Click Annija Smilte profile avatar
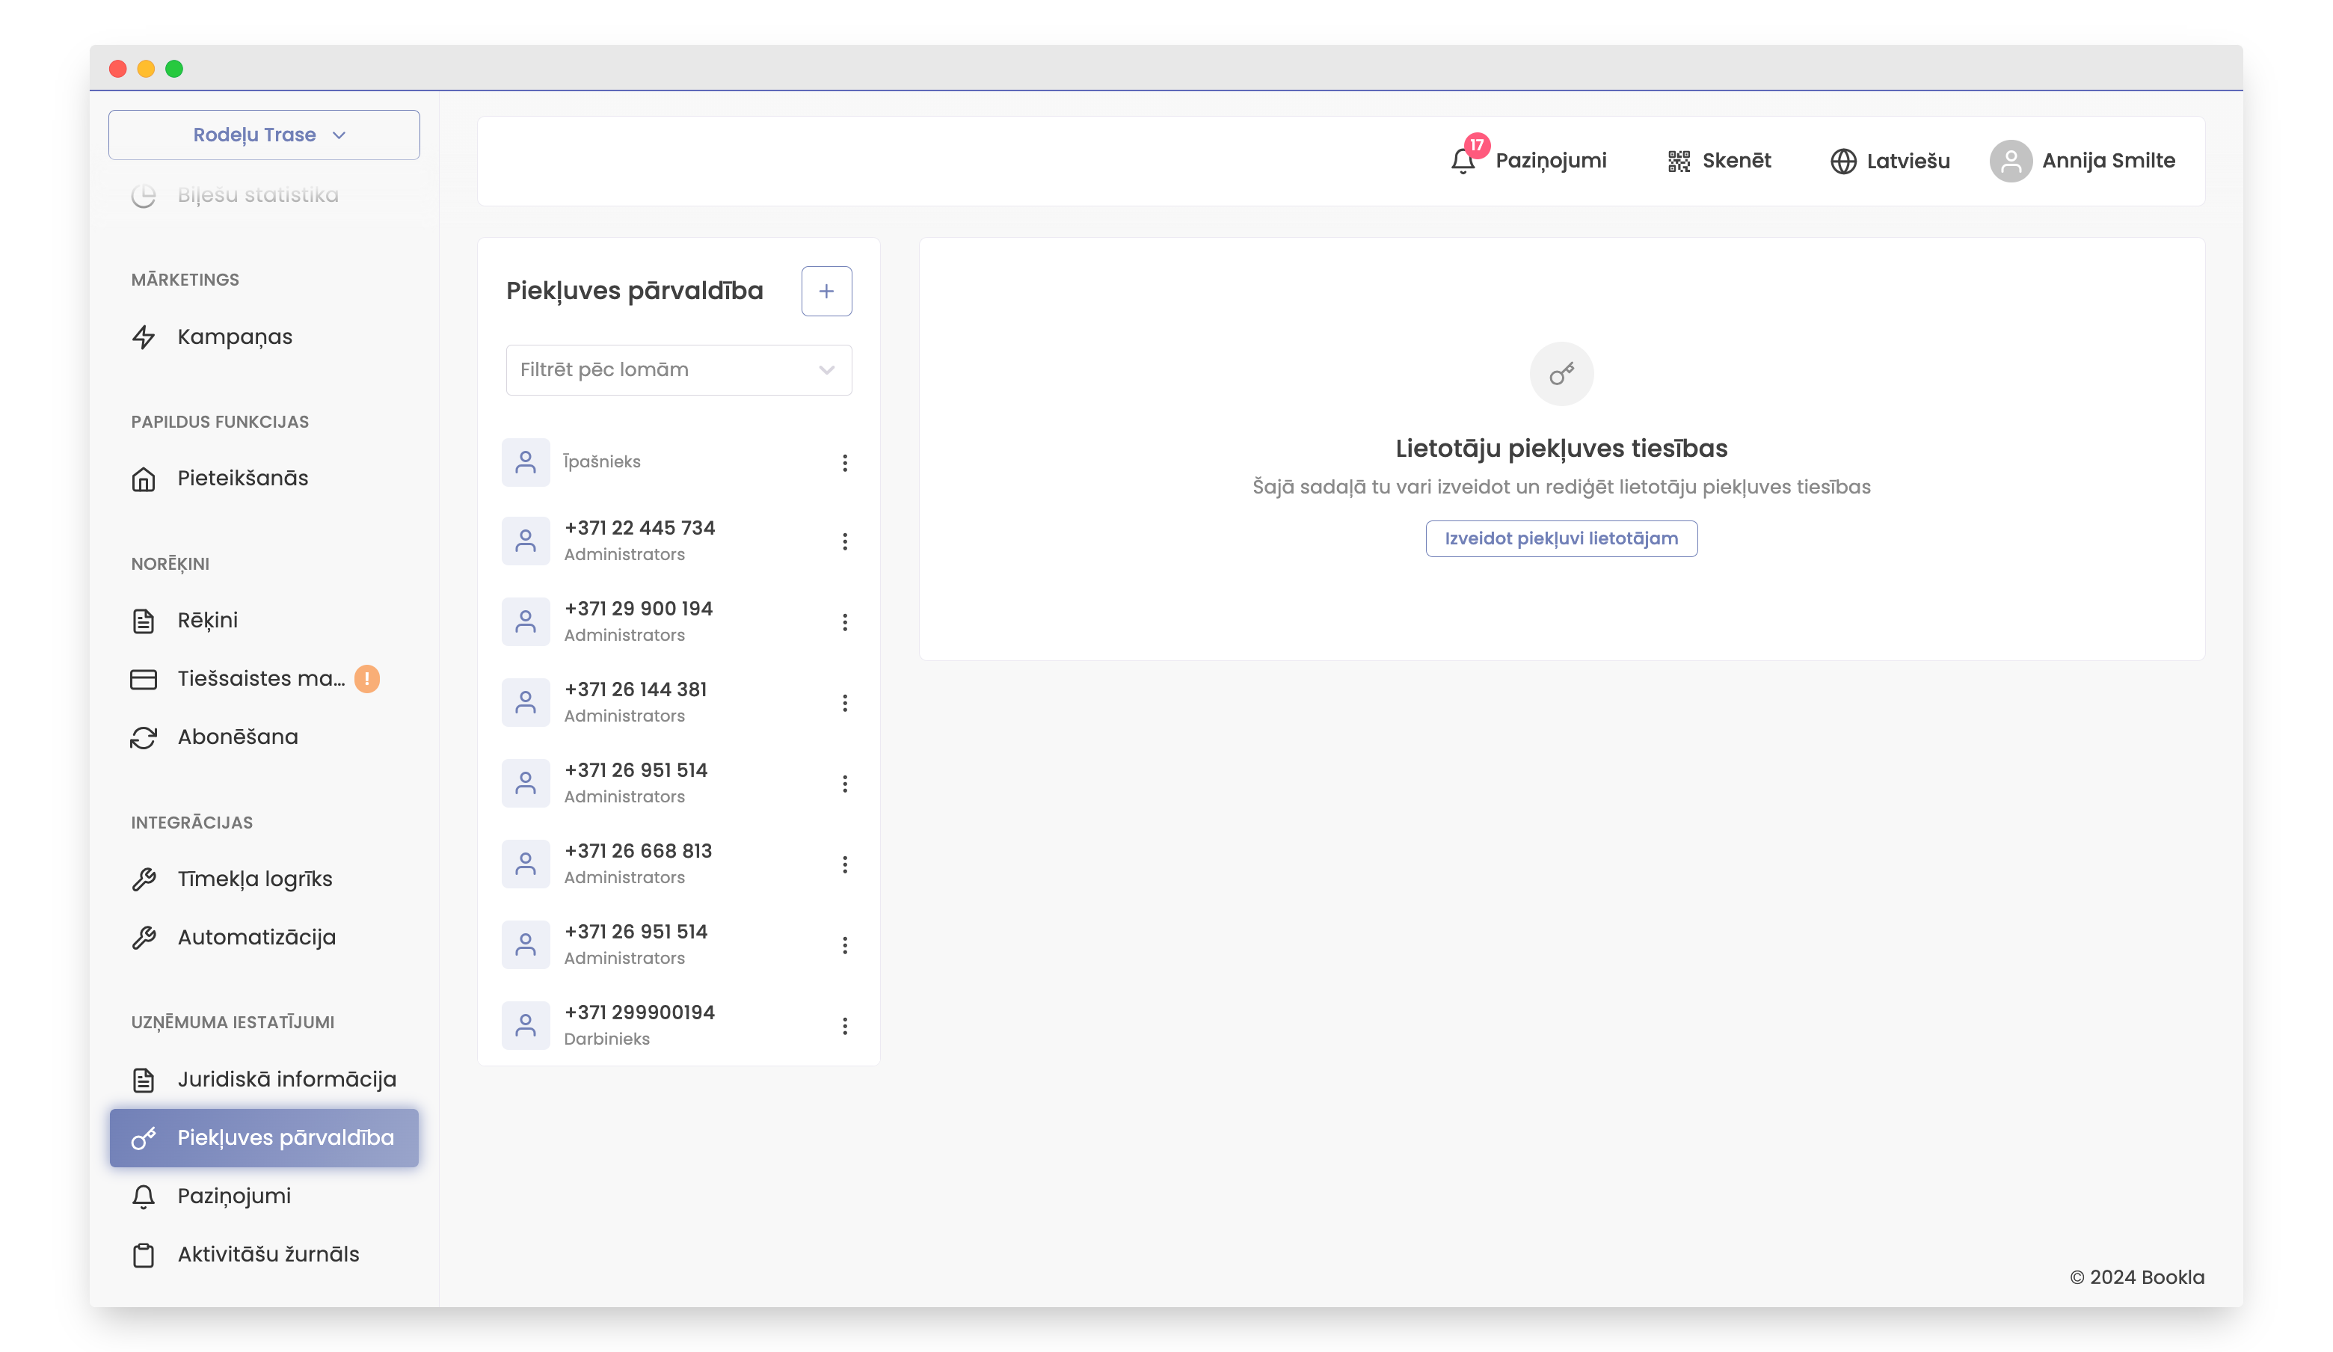The width and height of the screenshot is (2333, 1352). coord(2010,161)
